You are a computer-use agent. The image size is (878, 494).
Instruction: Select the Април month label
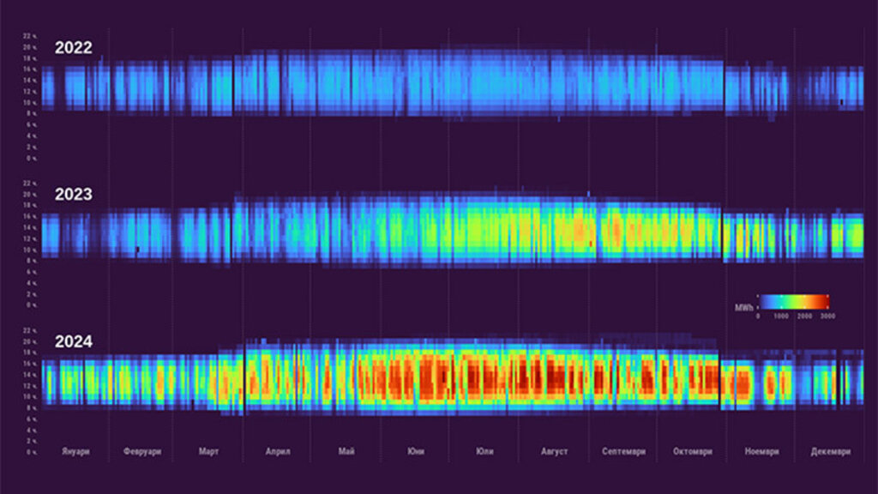tap(278, 451)
